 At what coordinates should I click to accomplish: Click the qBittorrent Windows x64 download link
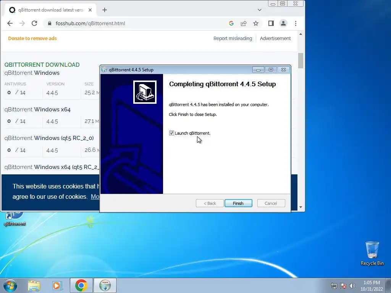(x=37, y=109)
